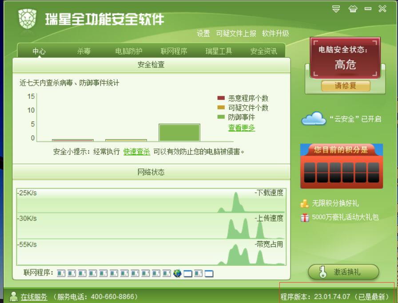Go to the 安全资讯 tab
The width and height of the screenshot is (398, 303).
264,51
